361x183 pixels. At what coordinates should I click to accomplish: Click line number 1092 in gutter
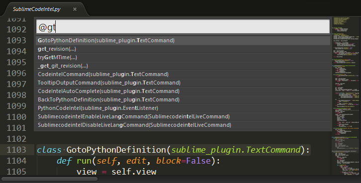click(16, 29)
